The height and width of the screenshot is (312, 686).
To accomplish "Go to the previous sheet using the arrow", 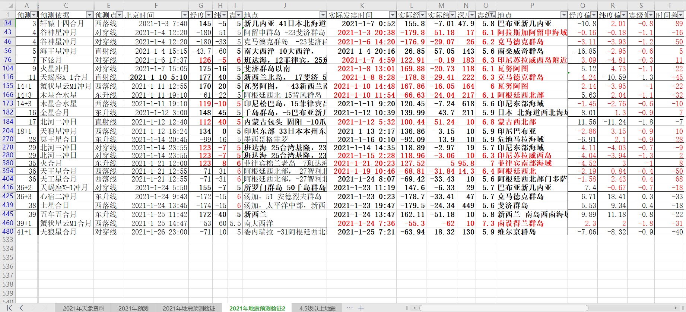I will tap(21, 308).
